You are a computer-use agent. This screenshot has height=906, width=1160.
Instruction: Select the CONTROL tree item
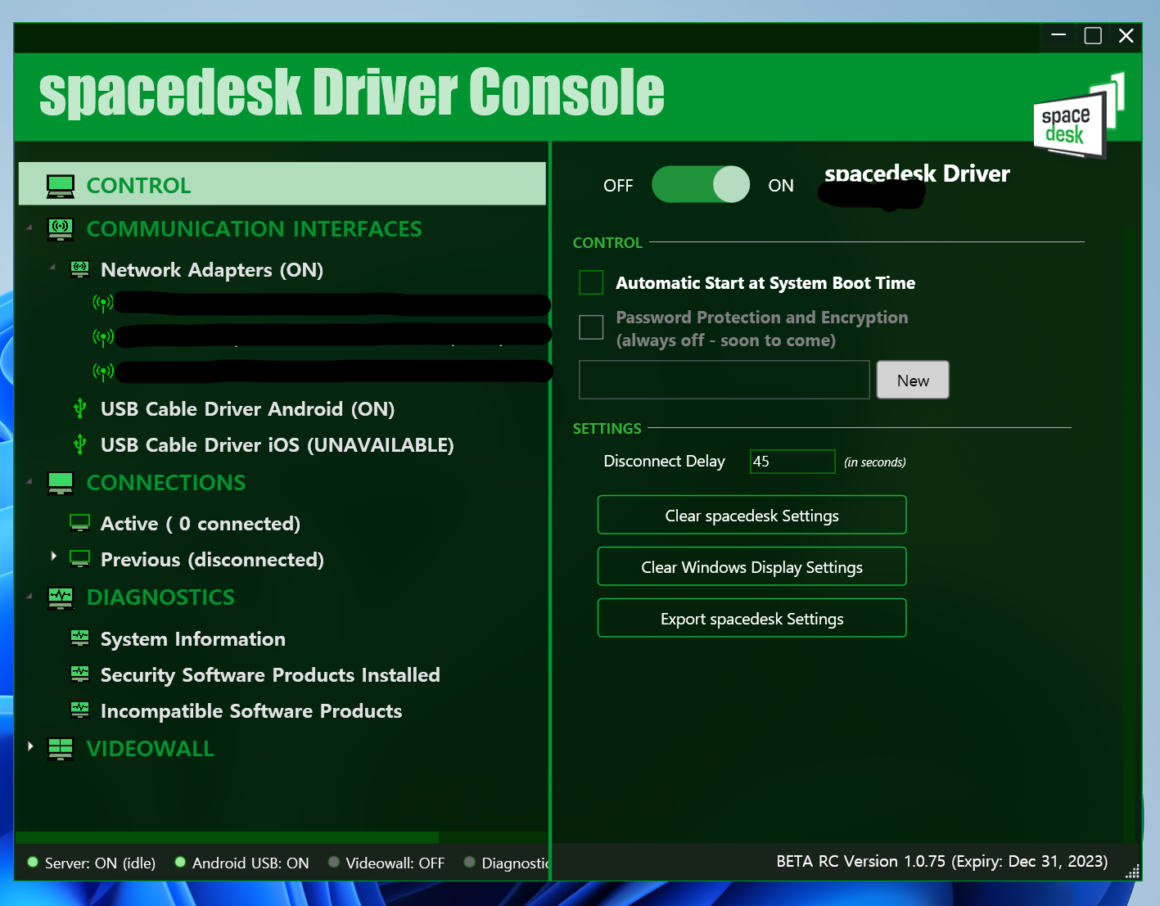pos(282,183)
